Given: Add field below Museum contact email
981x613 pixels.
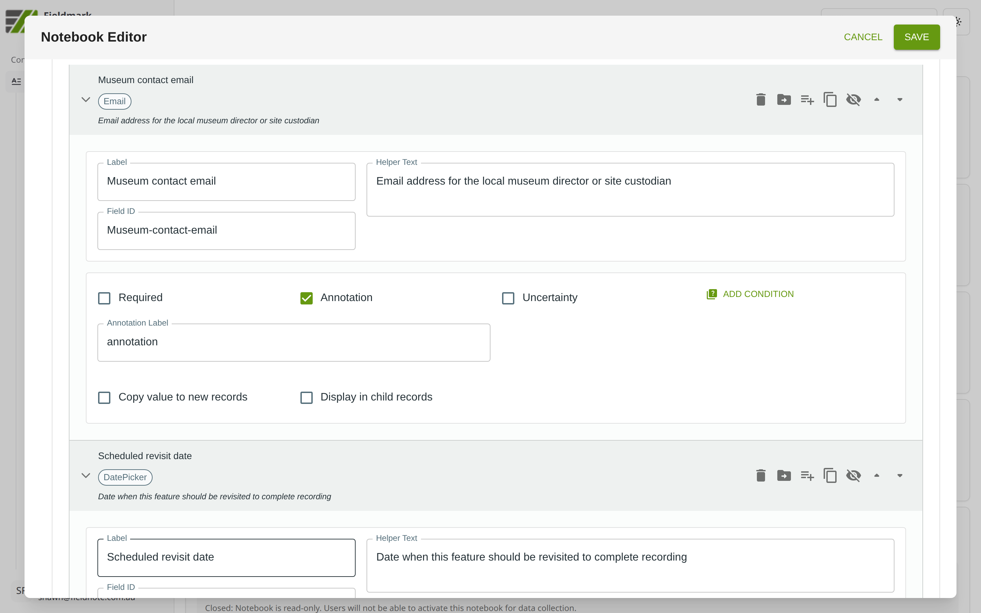Looking at the screenshot, I should 807,100.
